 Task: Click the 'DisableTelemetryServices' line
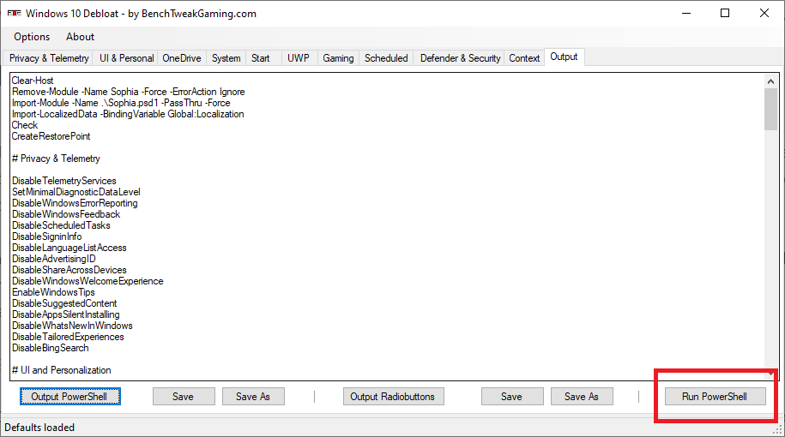pyautogui.click(x=64, y=181)
